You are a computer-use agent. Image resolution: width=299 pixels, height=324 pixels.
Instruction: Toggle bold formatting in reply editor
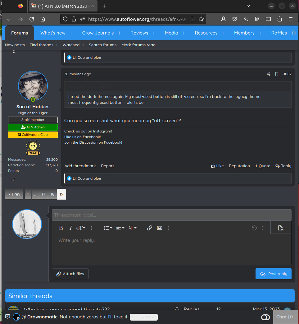pyautogui.click(x=61, y=228)
